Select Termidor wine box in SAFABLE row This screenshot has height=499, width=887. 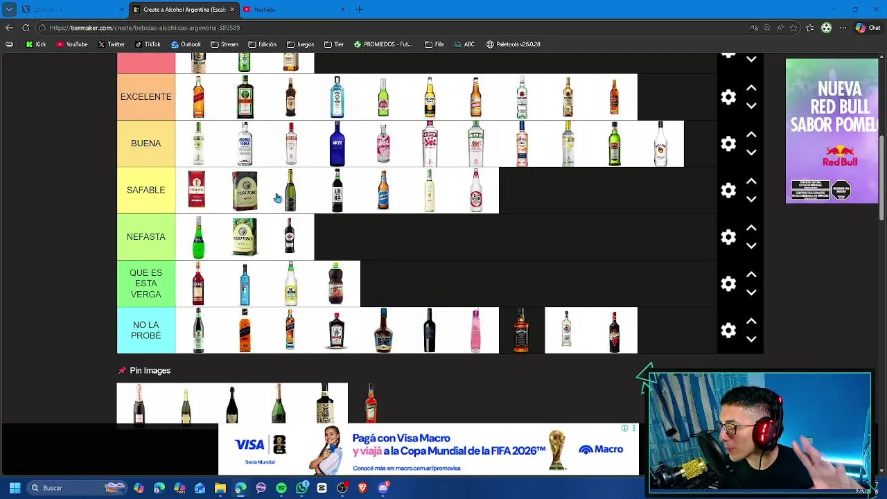point(197,189)
